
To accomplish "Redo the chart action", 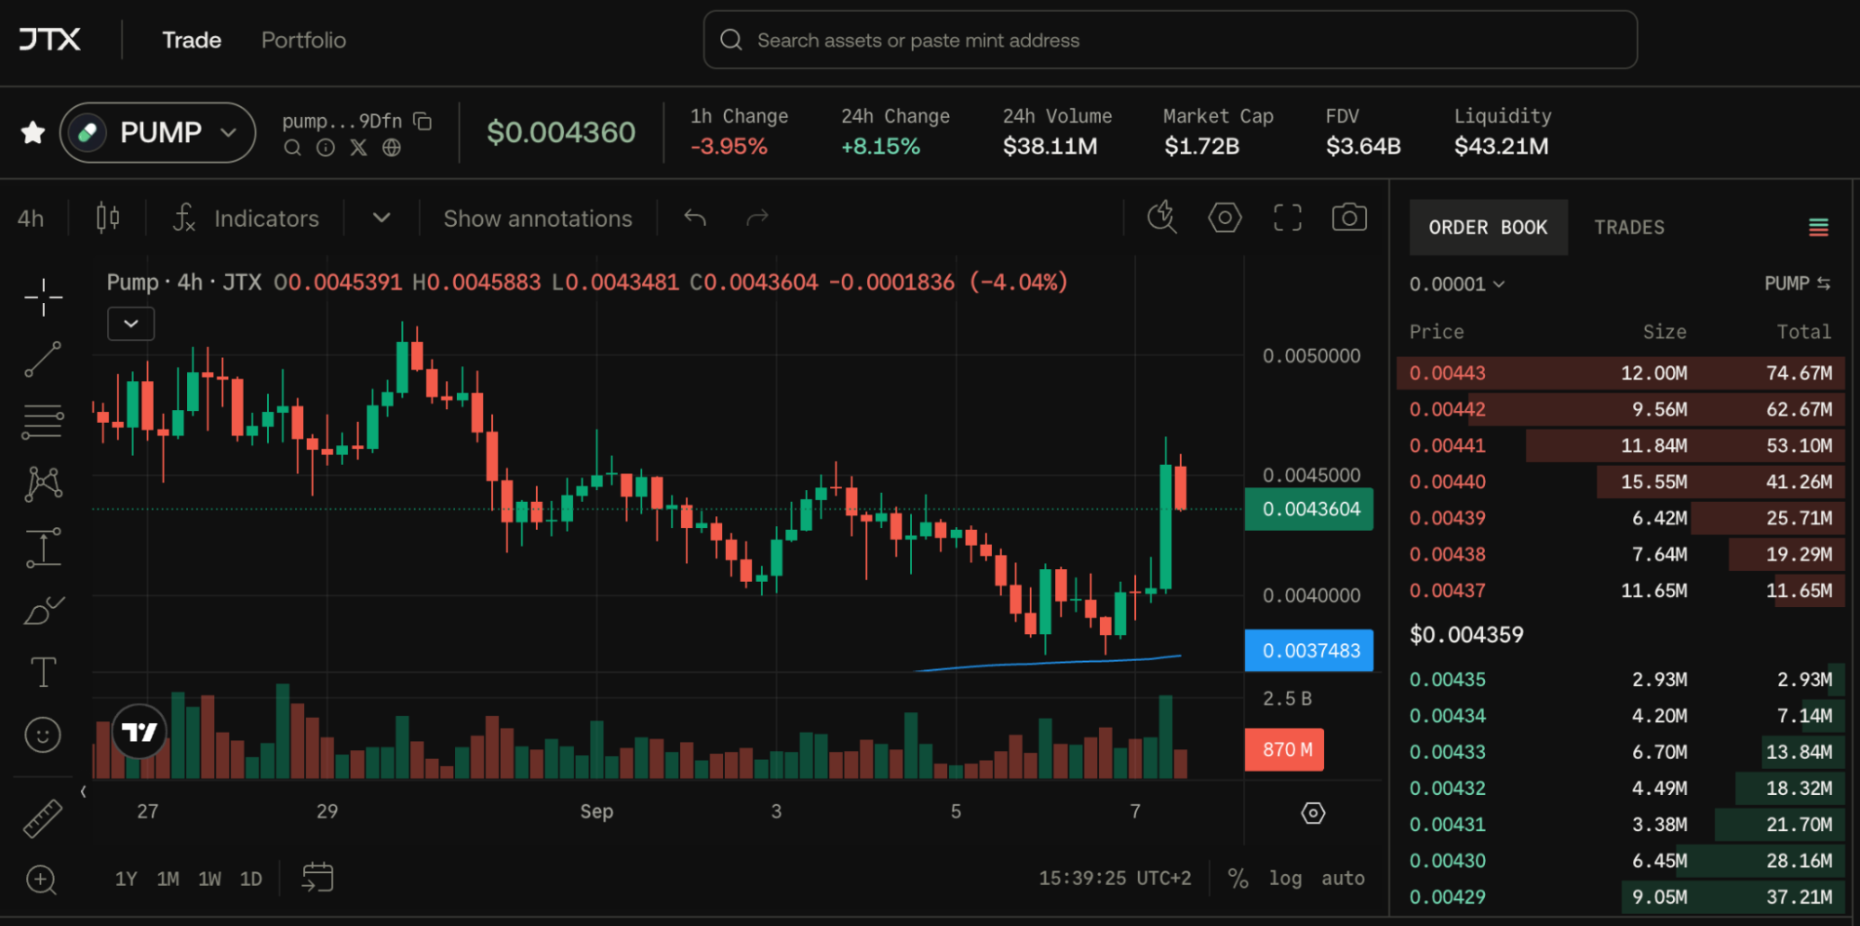I will coord(757,218).
